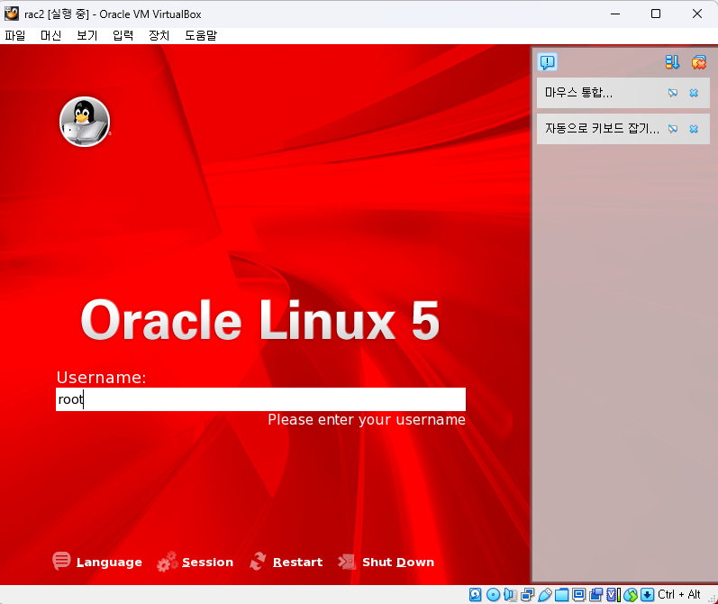Screen dimensions: 718x604
Task: Click the Ctrl + Alt host key indicator
Action: click(x=679, y=594)
